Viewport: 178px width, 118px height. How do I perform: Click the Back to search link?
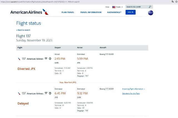pyautogui.click(x=23, y=30)
